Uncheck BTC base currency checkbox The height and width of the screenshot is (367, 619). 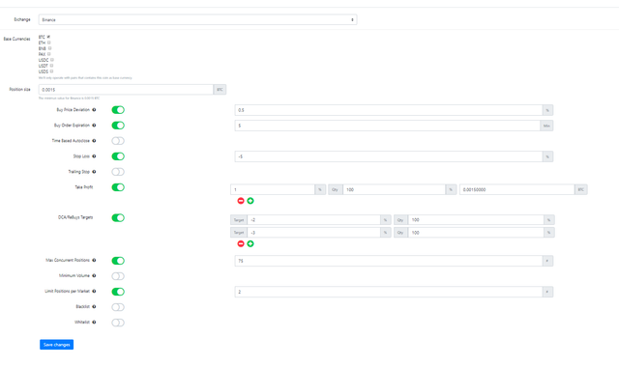click(x=48, y=37)
